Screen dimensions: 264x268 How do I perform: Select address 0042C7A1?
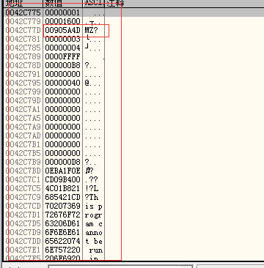click(x=24, y=109)
